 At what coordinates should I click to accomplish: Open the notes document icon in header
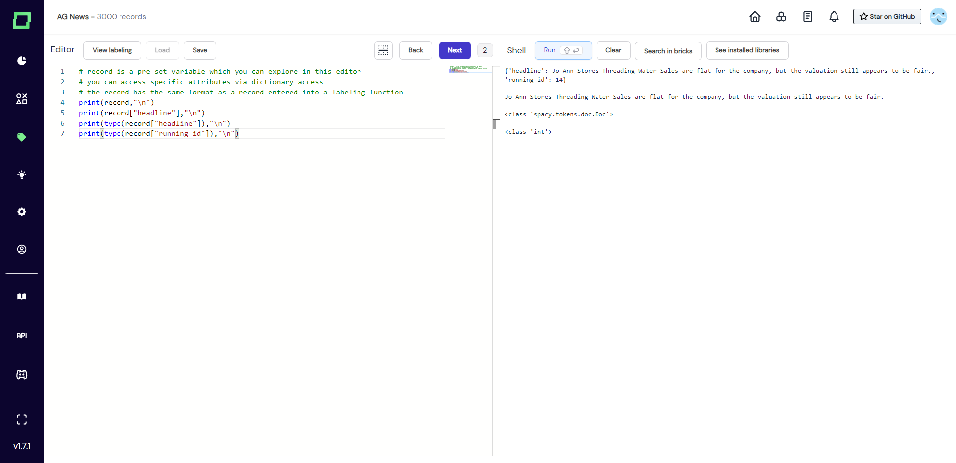coord(808,17)
